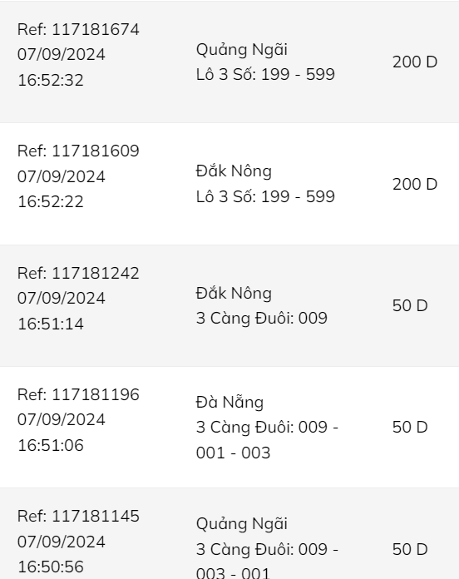Screen dimensions: 459x579
Task: Select Đắk Nông in the 200 D row
Action: click(234, 171)
